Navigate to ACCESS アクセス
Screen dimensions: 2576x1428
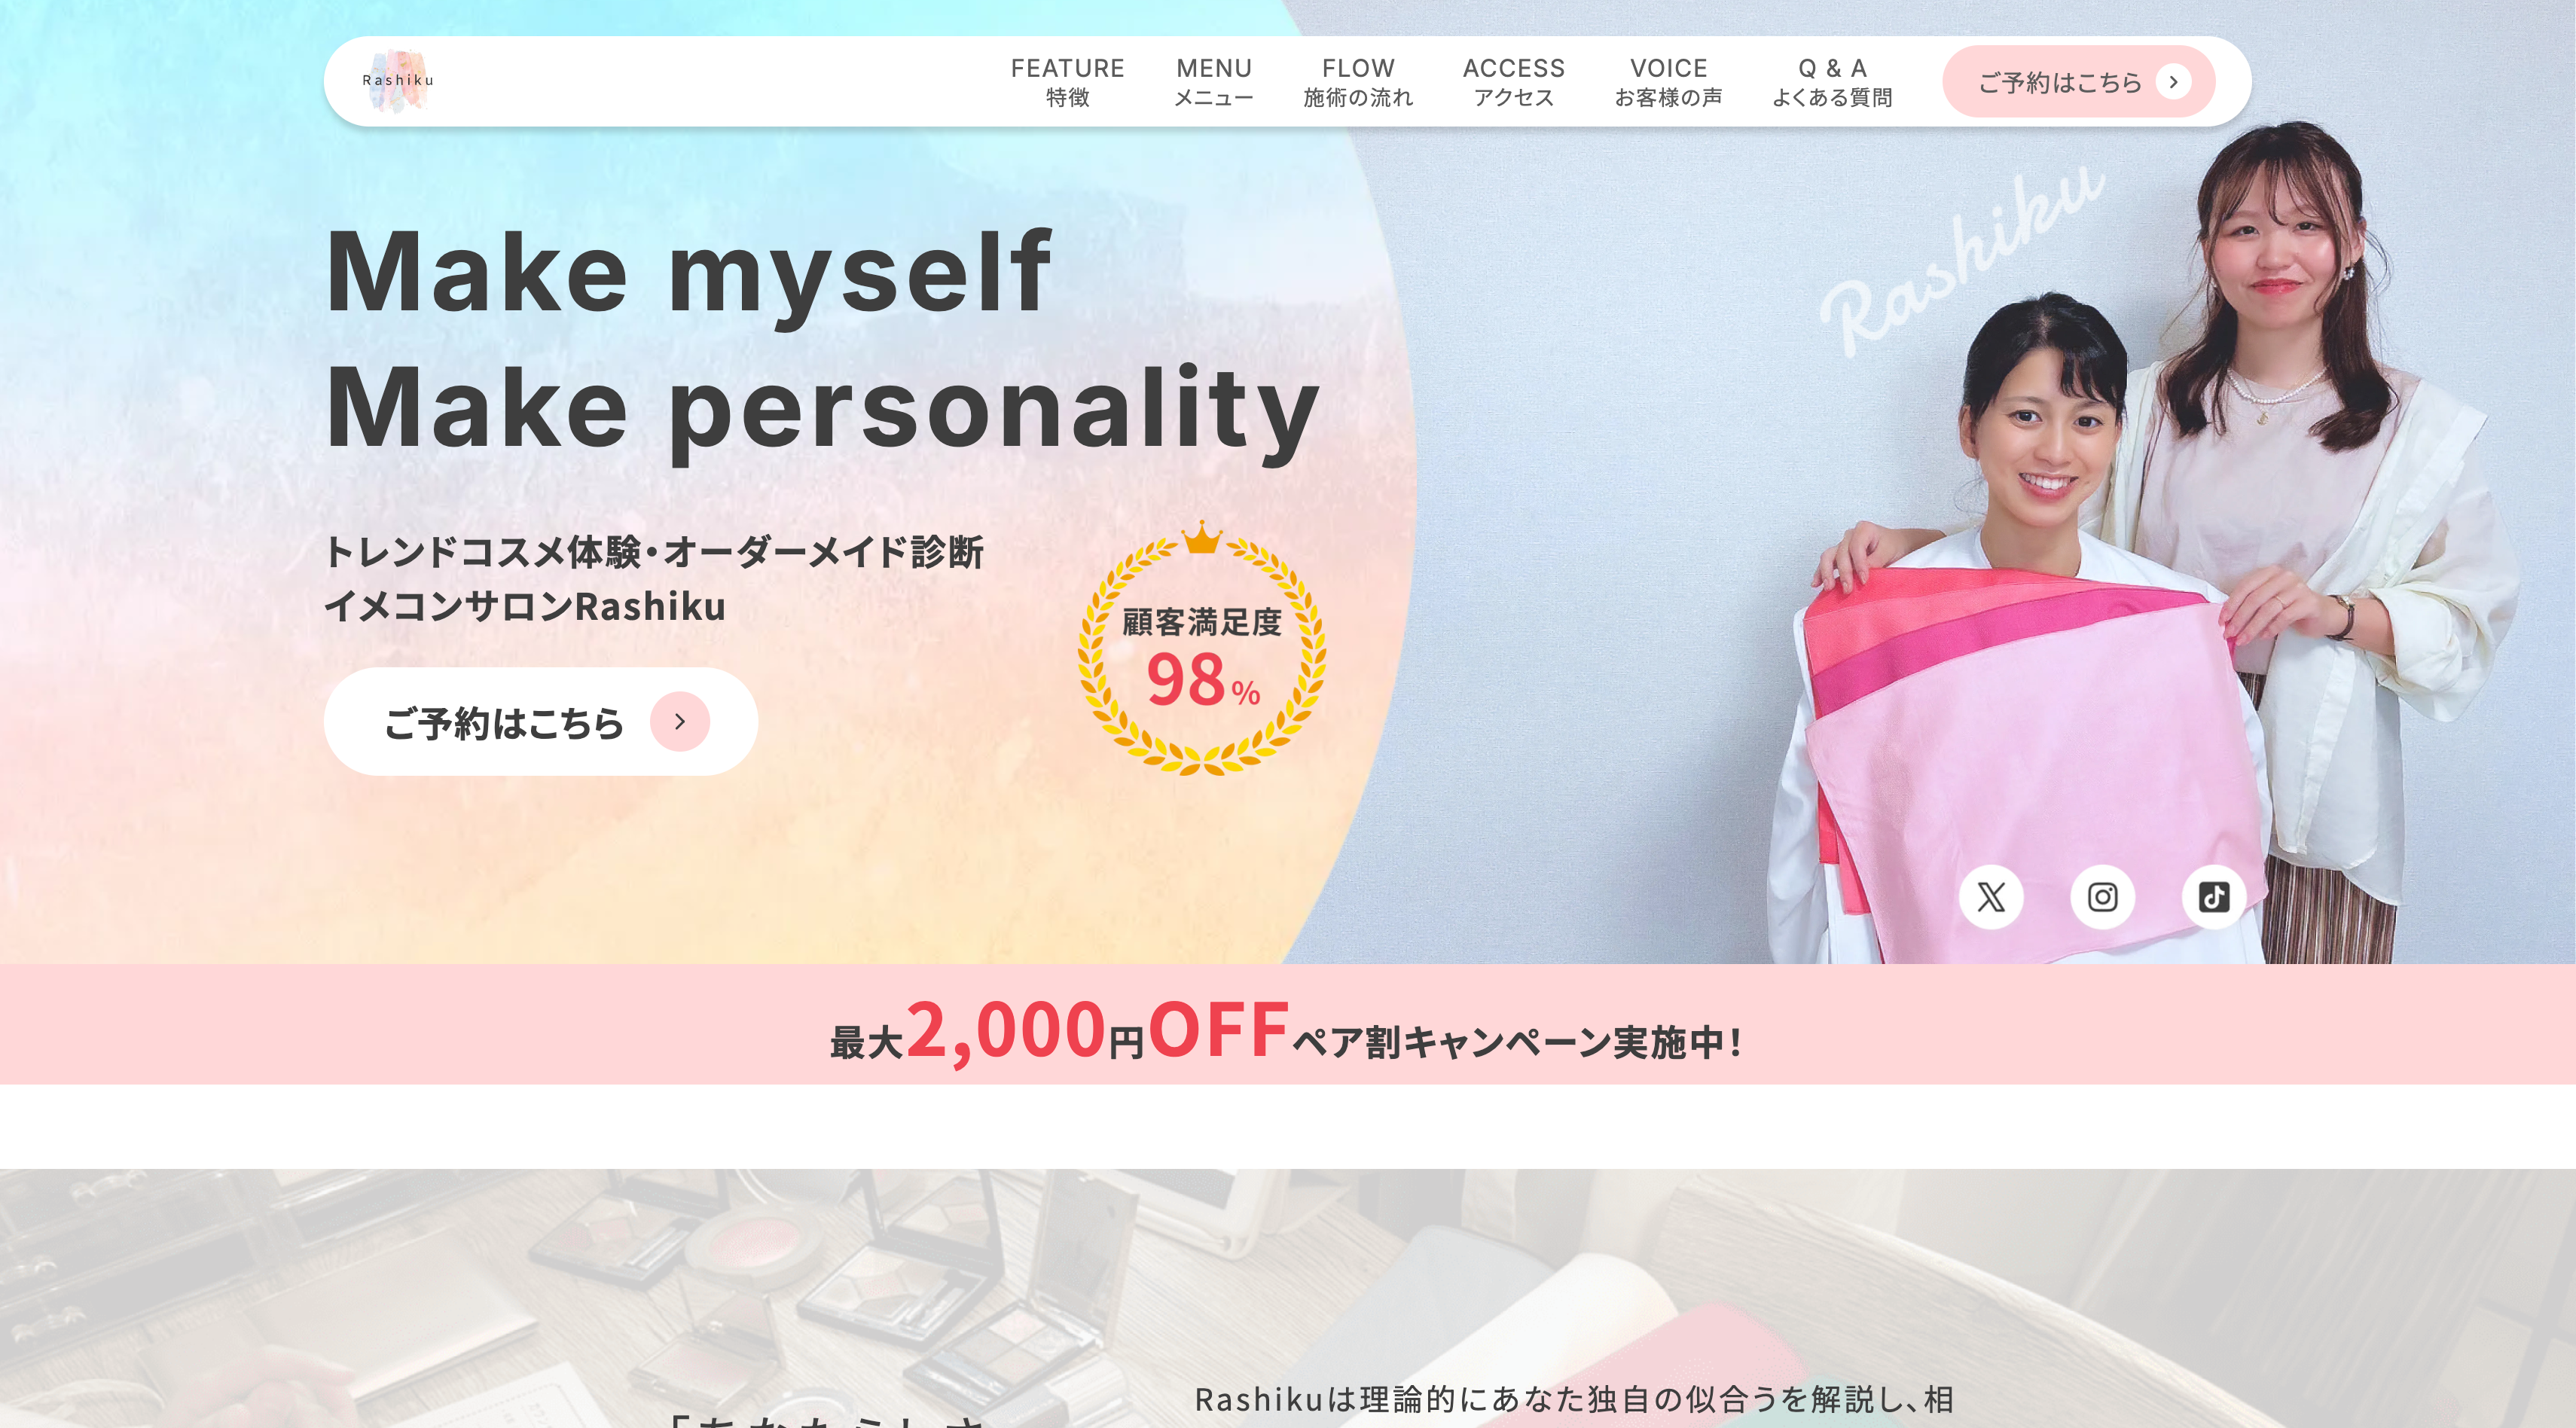[x=1513, y=82]
